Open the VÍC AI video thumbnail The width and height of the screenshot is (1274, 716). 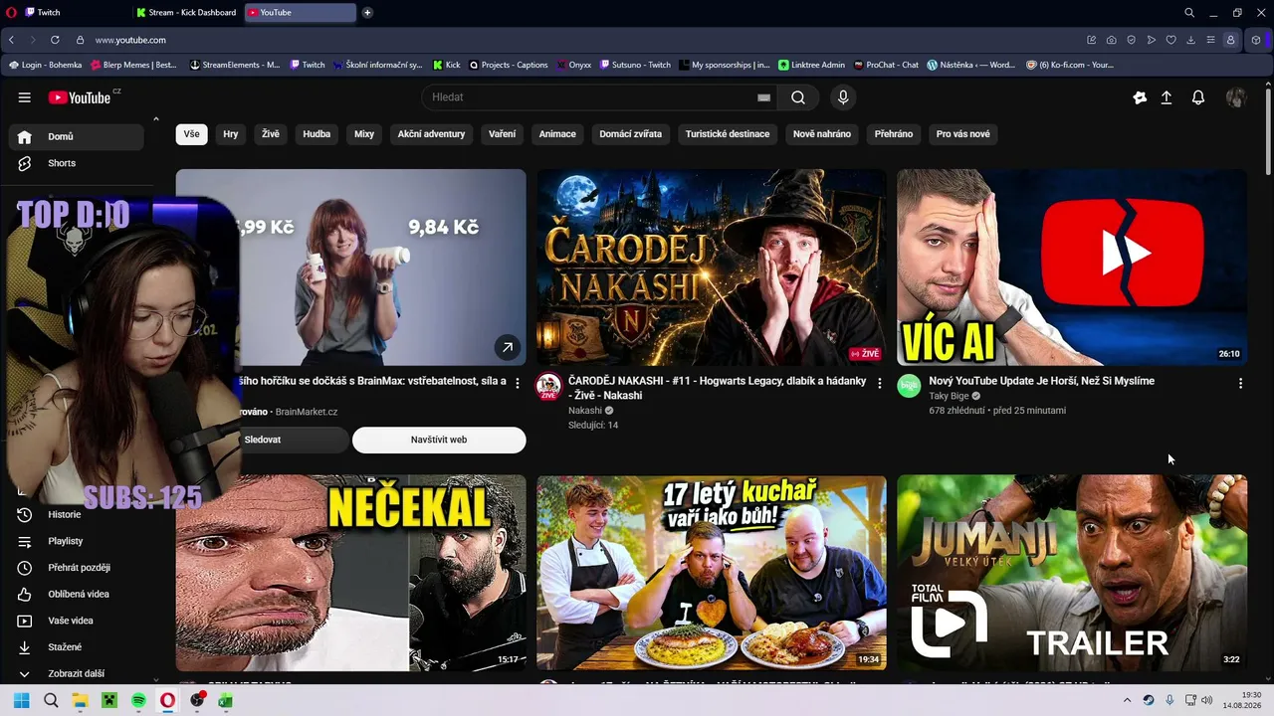click(x=1072, y=268)
